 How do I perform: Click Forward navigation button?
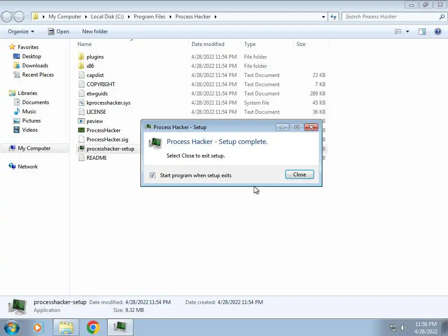[19, 17]
